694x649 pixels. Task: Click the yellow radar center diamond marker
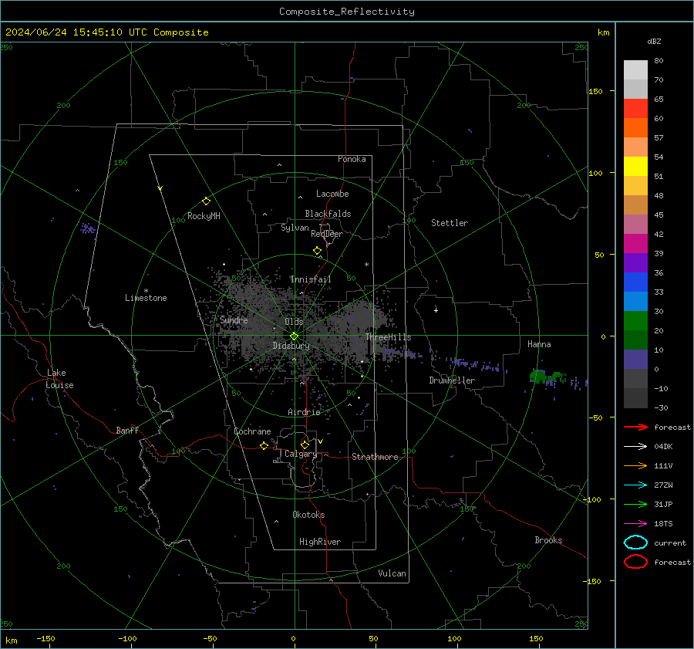[295, 336]
